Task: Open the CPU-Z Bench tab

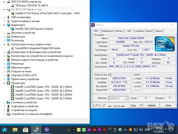Action: click(150, 31)
